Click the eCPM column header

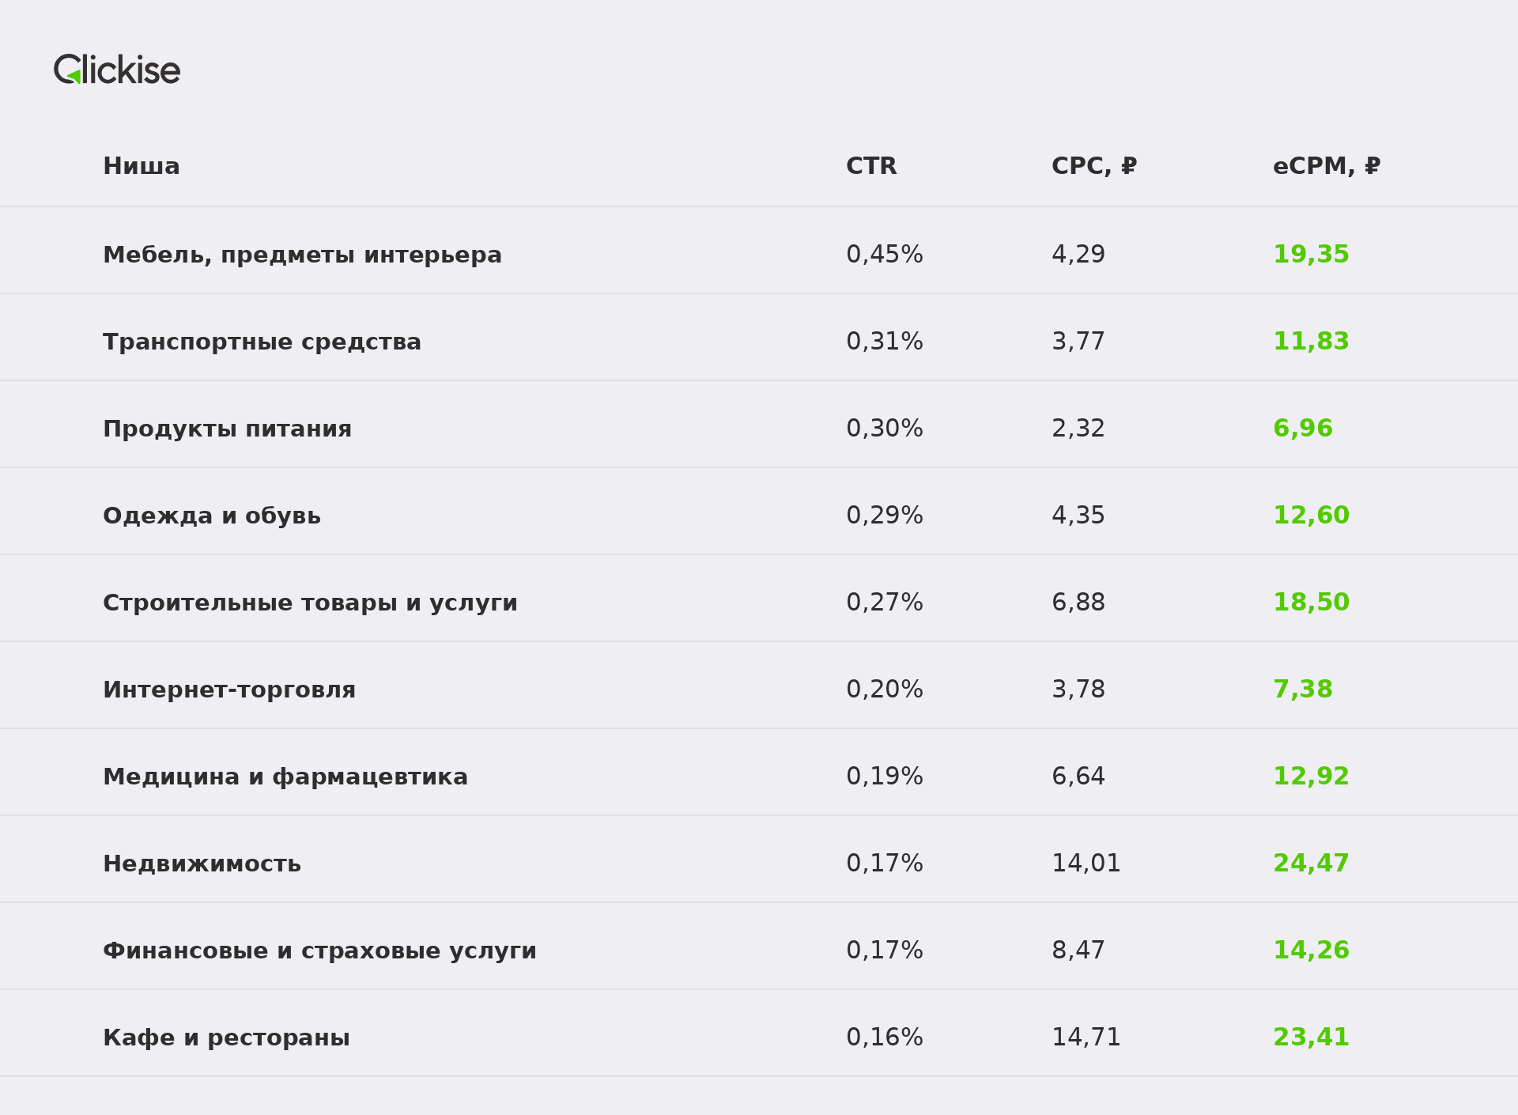click(1327, 167)
